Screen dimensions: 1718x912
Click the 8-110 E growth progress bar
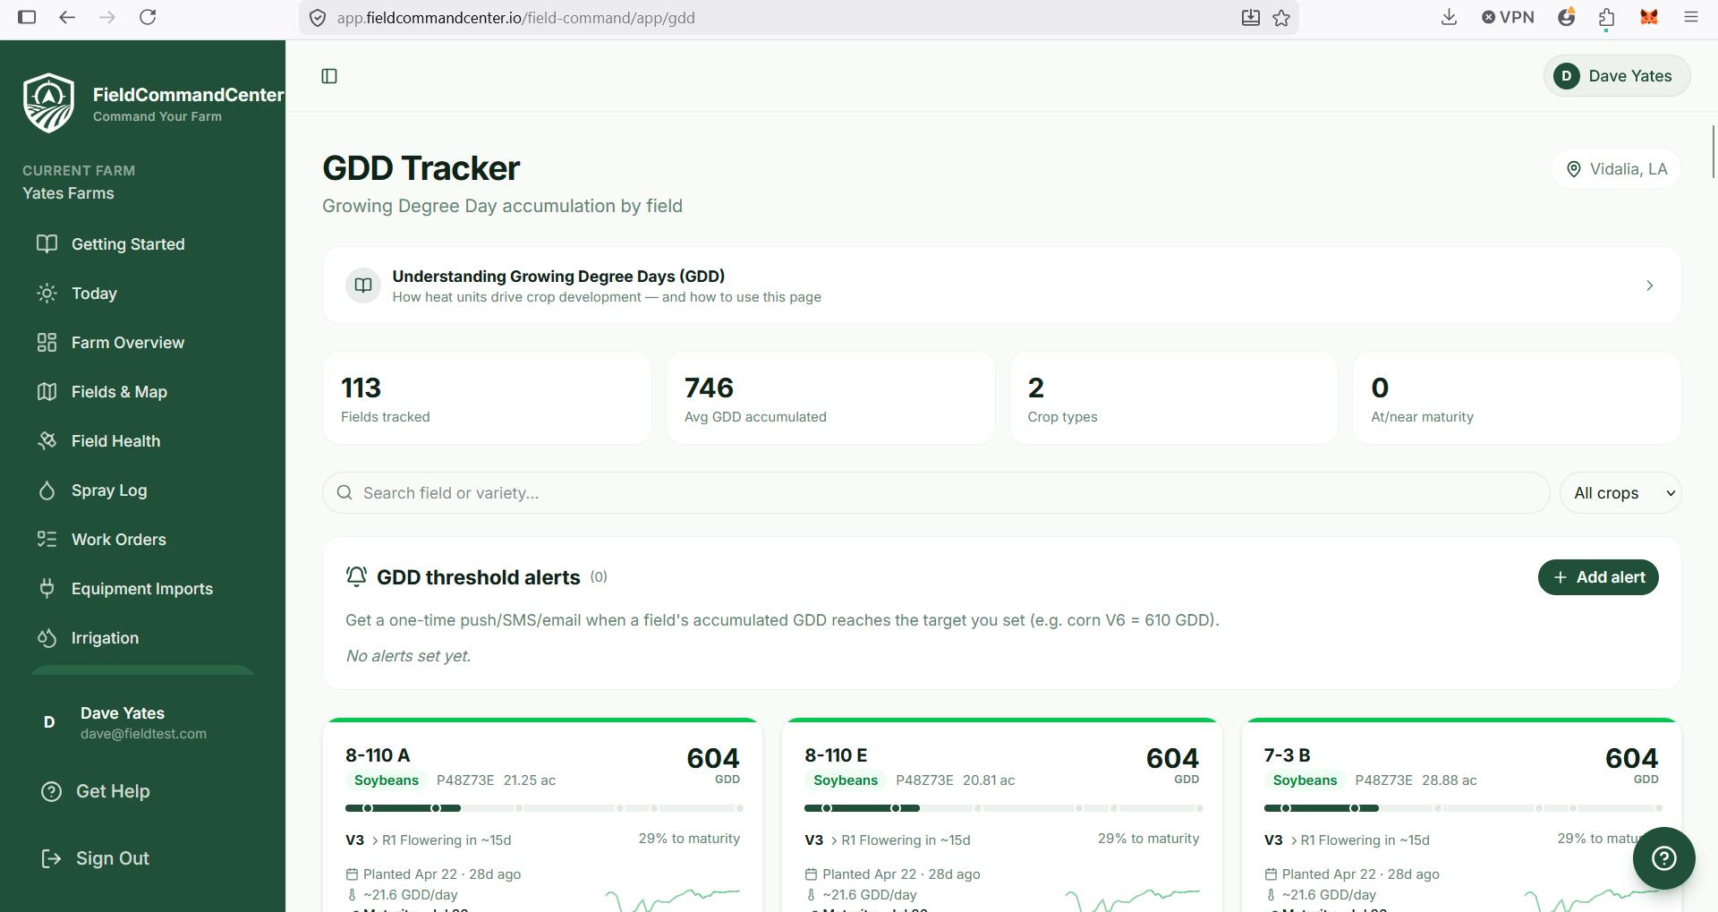[1003, 808]
